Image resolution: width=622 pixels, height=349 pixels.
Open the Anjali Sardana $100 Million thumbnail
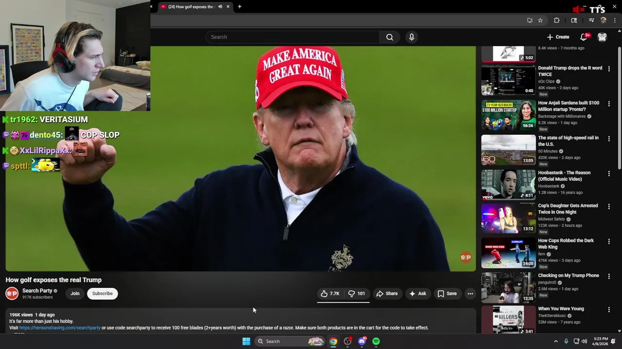508,115
